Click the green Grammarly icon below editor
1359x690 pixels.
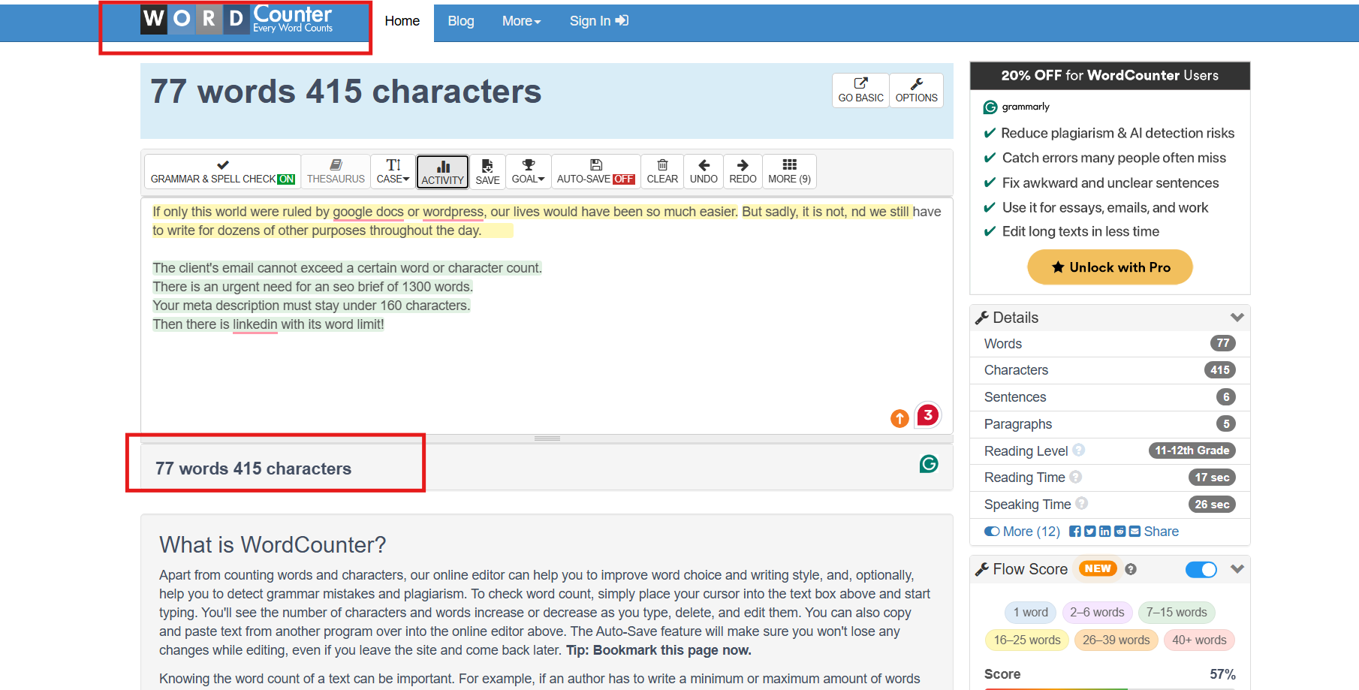[x=929, y=464]
